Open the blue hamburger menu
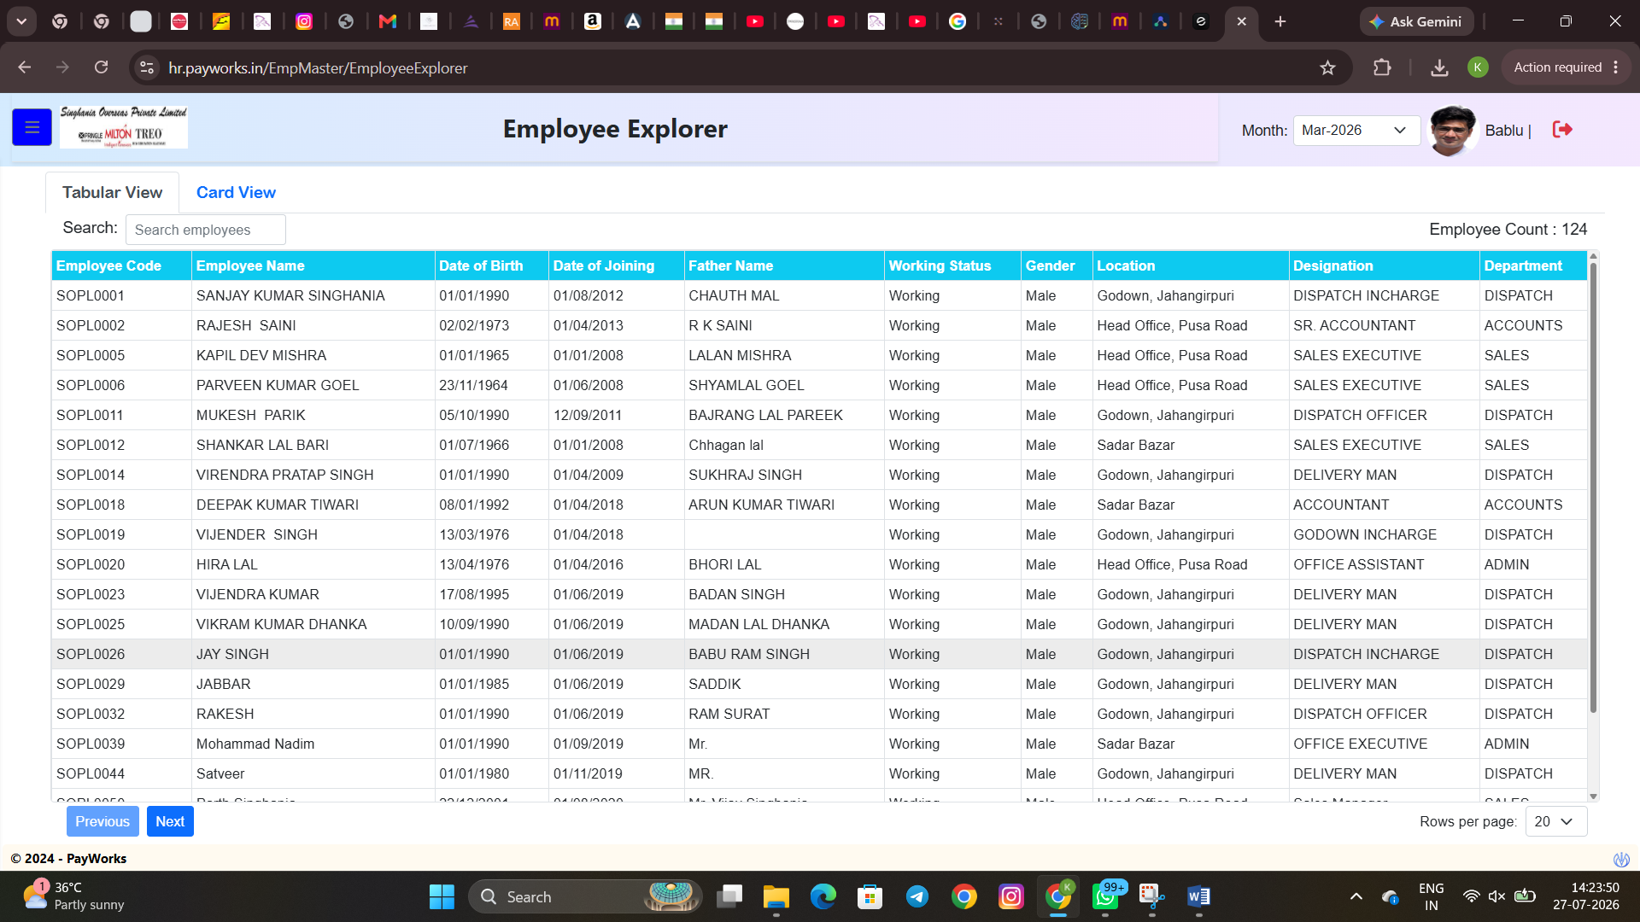 32,128
